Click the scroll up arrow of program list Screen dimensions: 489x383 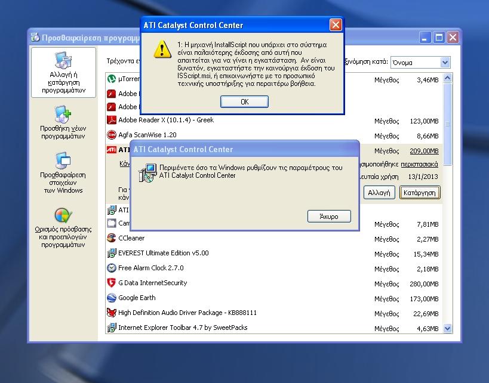tap(448, 78)
